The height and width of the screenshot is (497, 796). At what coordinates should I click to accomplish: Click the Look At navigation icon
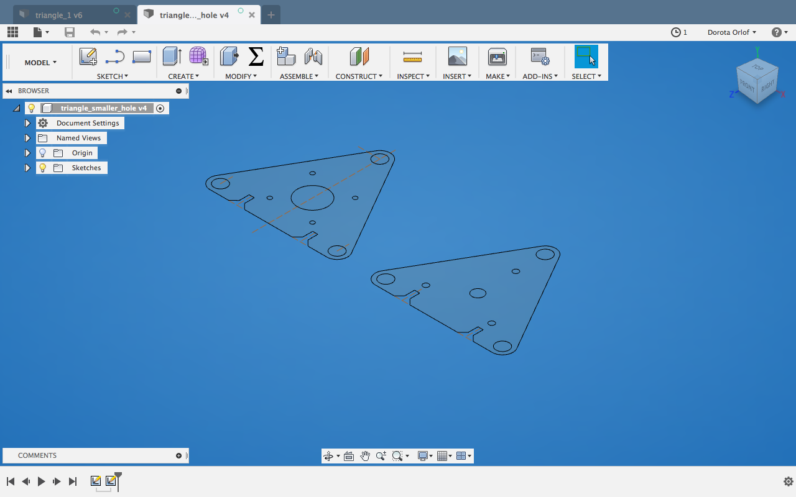(349, 456)
